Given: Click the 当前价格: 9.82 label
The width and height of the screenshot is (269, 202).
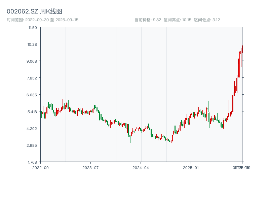Looking at the screenshot, I should pos(148,20).
